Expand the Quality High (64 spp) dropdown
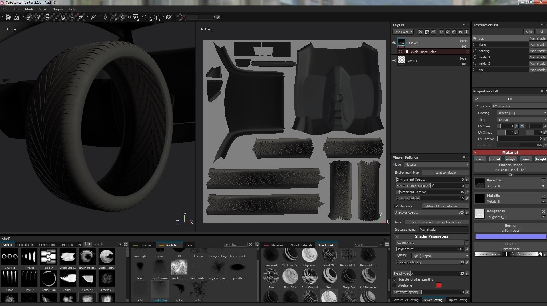This screenshot has height=306, width=547. (440, 256)
